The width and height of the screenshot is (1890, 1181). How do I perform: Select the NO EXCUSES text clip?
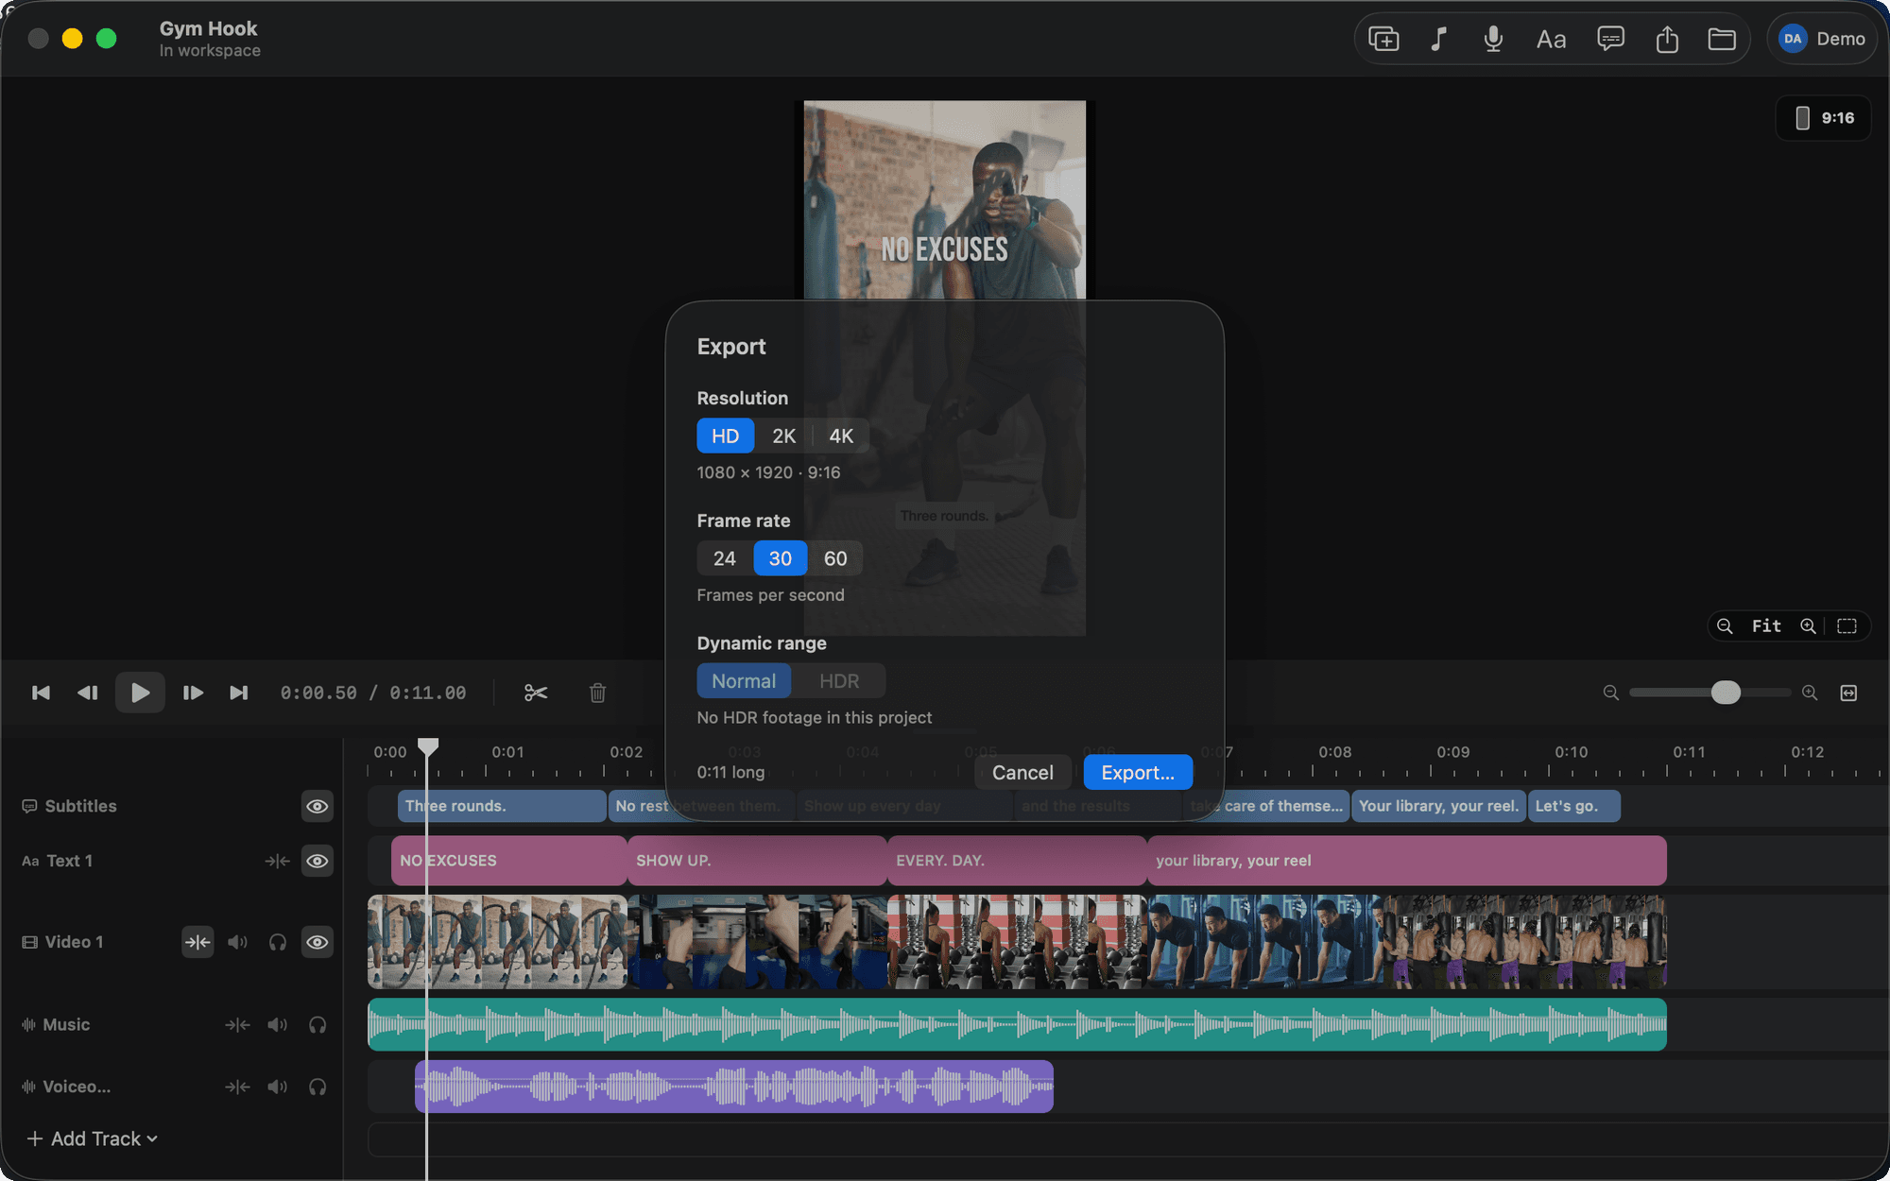(509, 861)
